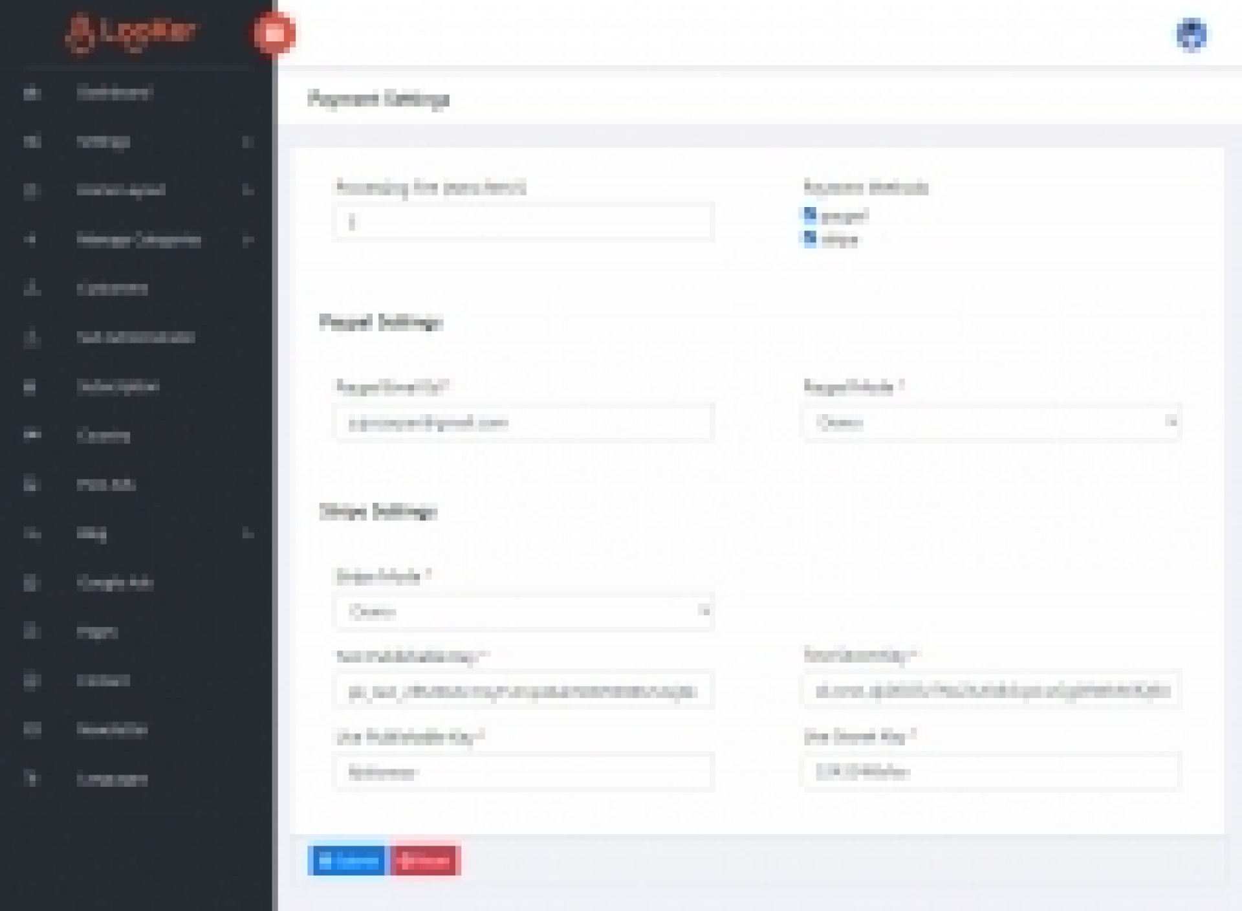Viewport: 1242px width, 911px height.
Task: Toggle the paypal payment method checkbox
Action: coord(810,215)
